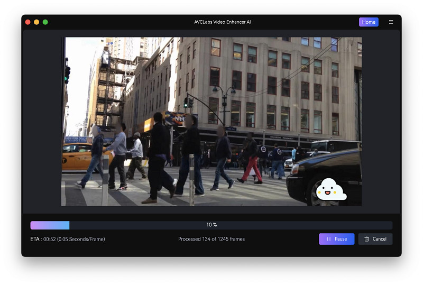Viewport: 423px width, 285px height.
Task: Select the ETA 00:52 status text
Action: pos(67,239)
